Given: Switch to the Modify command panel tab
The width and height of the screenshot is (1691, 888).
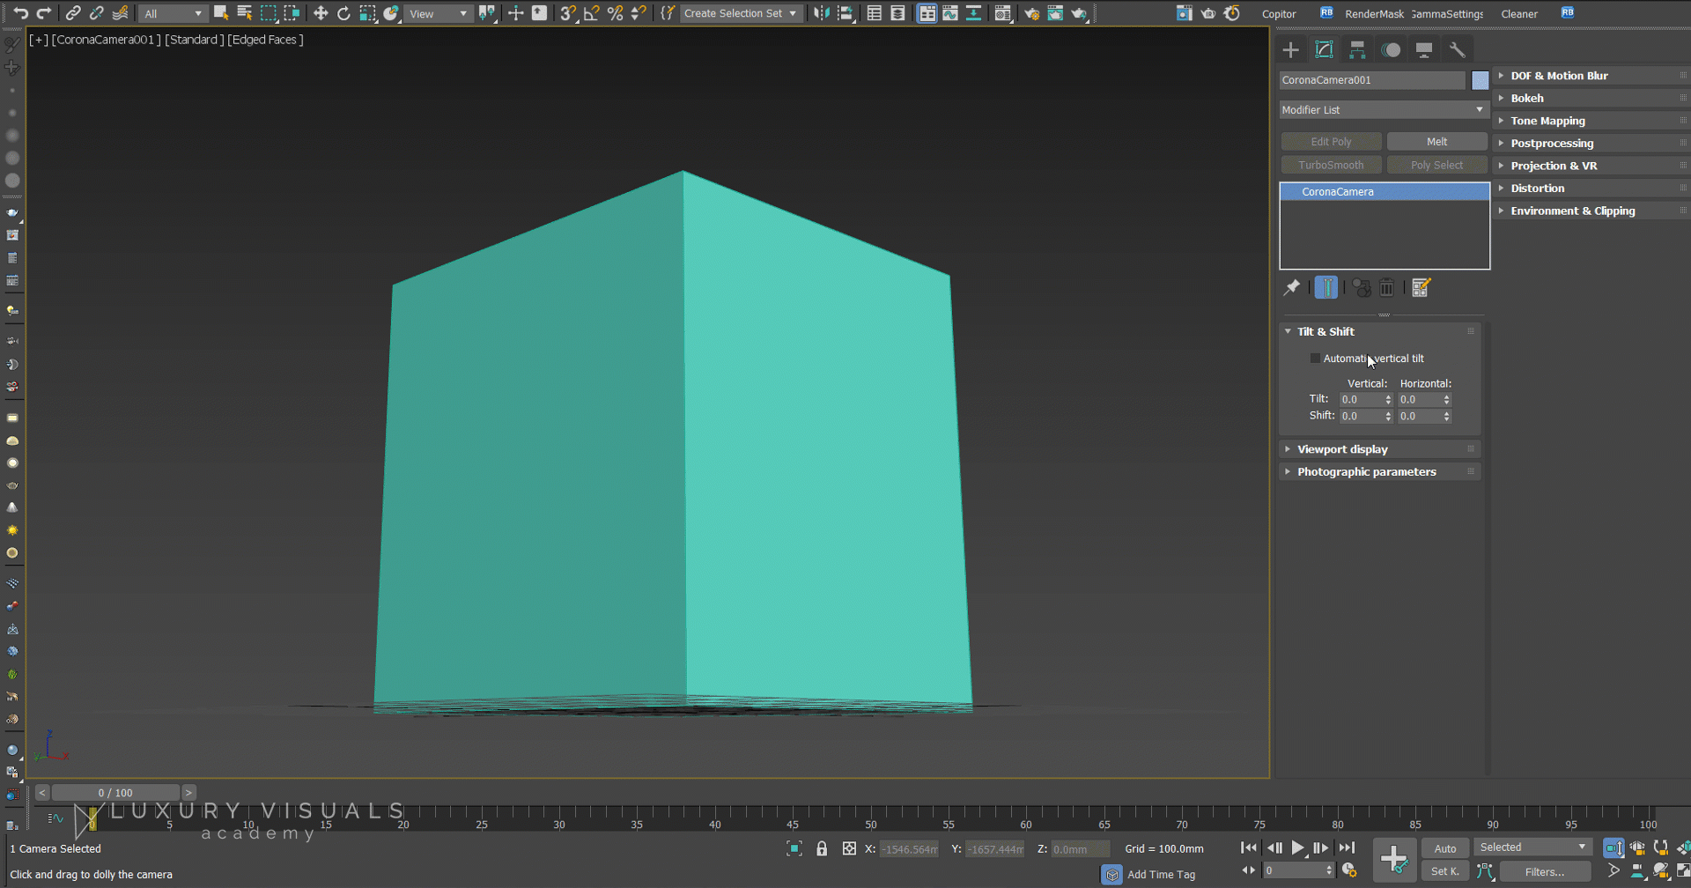Looking at the screenshot, I should pyautogui.click(x=1324, y=50).
